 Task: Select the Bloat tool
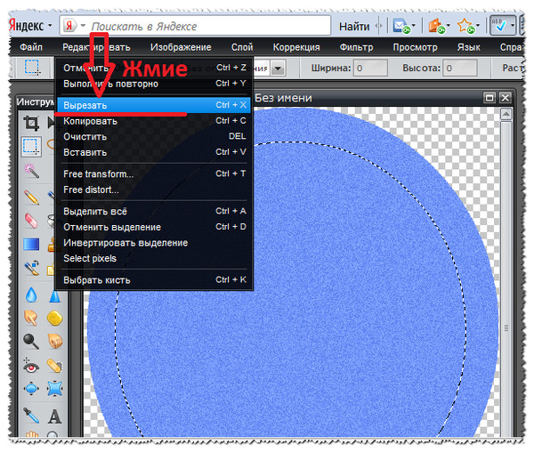(x=31, y=389)
